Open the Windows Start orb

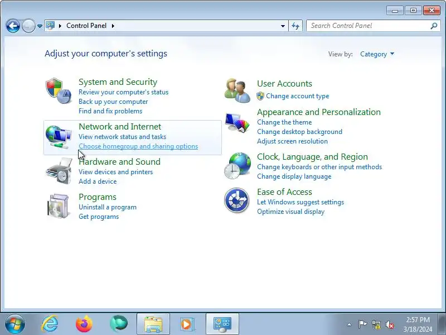click(15, 324)
